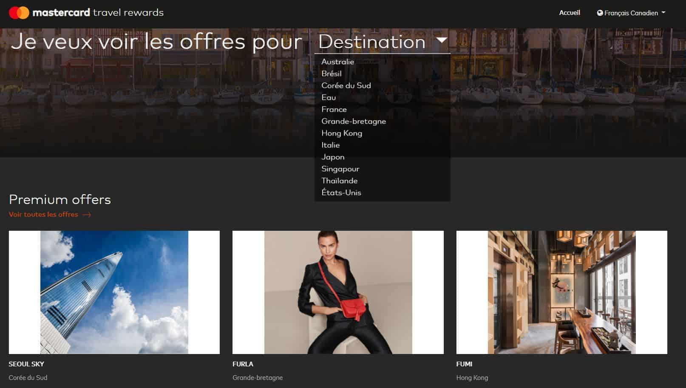Click the FURLA offer title
The width and height of the screenshot is (686, 388).
pyautogui.click(x=243, y=364)
